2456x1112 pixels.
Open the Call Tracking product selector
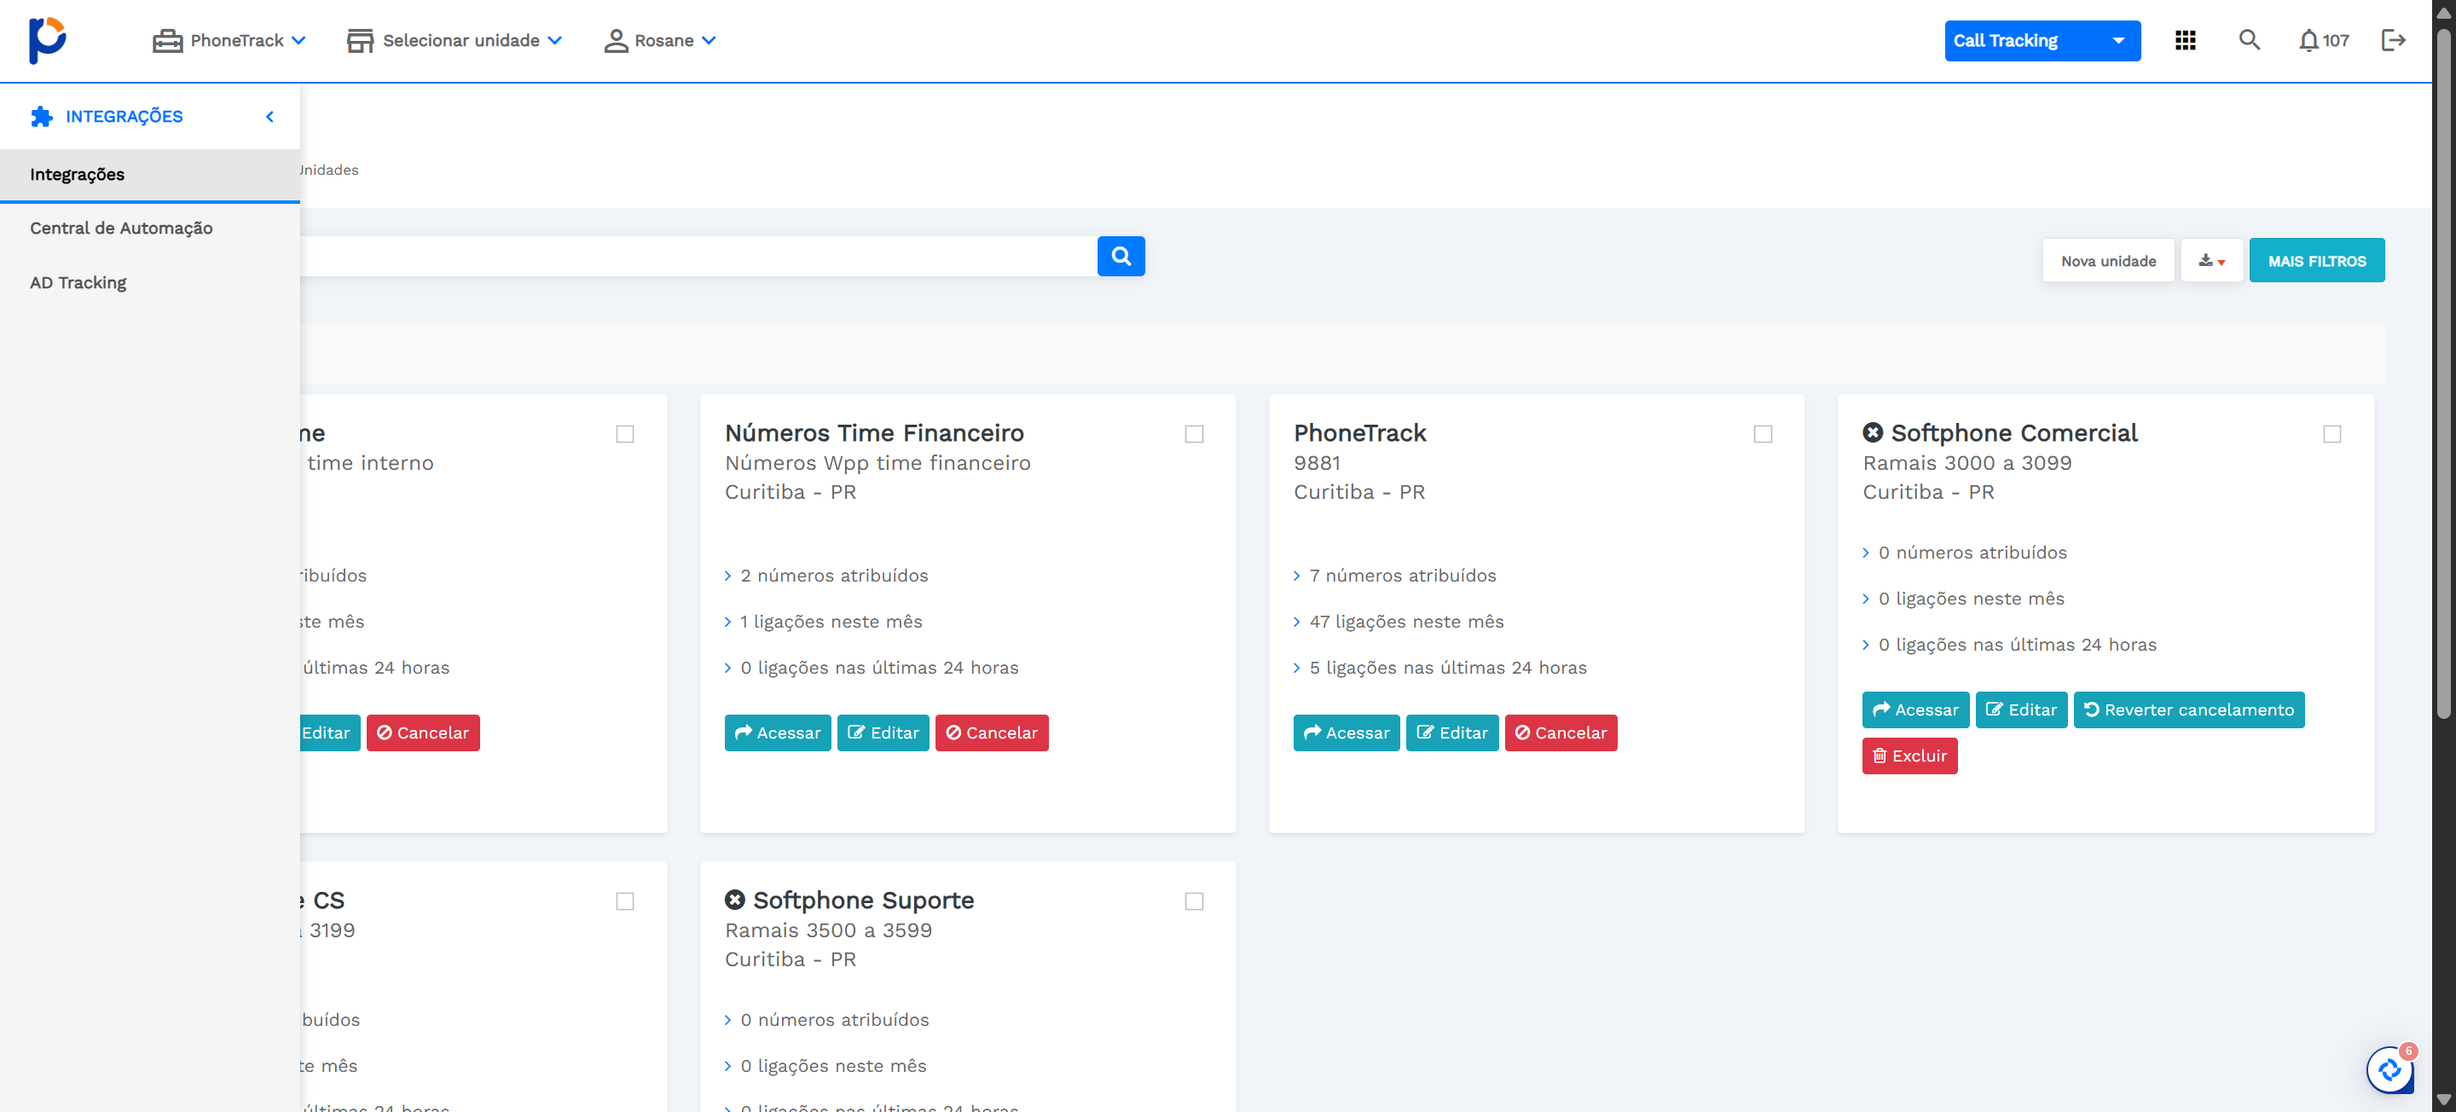pyautogui.click(x=2042, y=40)
